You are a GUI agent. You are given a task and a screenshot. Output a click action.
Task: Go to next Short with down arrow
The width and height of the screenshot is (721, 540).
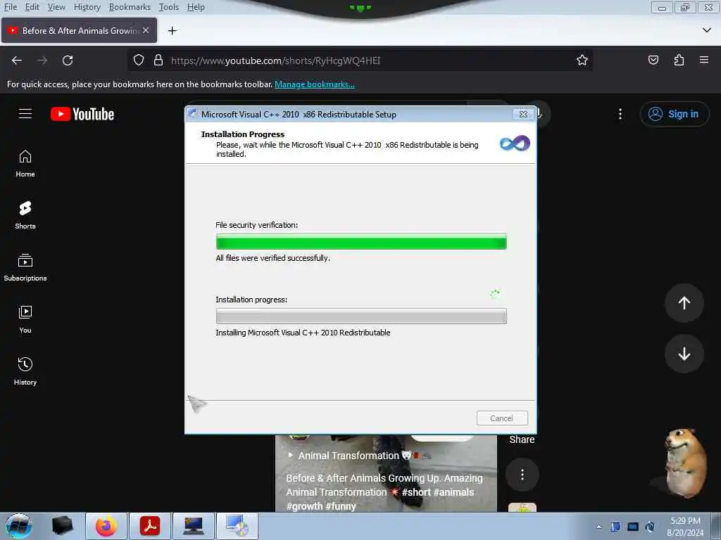(x=684, y=354)
